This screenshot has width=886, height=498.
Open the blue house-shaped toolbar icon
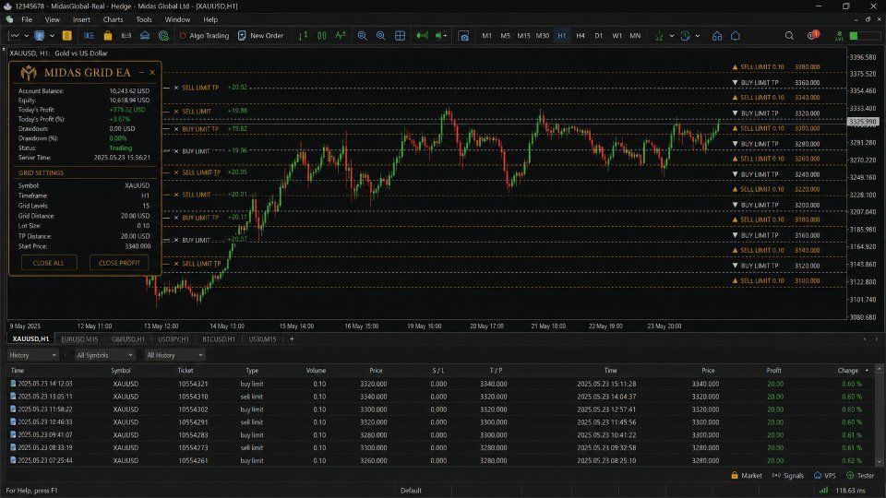[716, 36]
